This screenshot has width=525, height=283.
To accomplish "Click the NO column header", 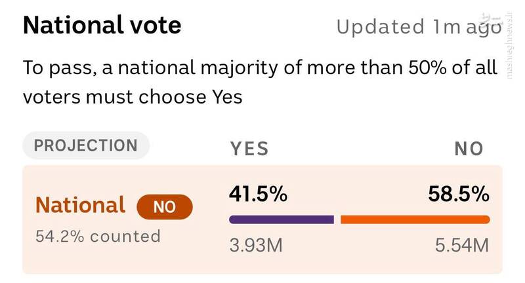I will [469, 149].
